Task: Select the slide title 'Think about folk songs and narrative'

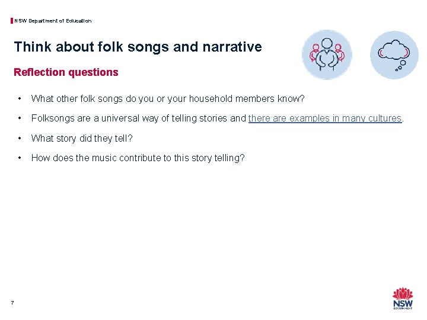Action: tap(138, 47)
